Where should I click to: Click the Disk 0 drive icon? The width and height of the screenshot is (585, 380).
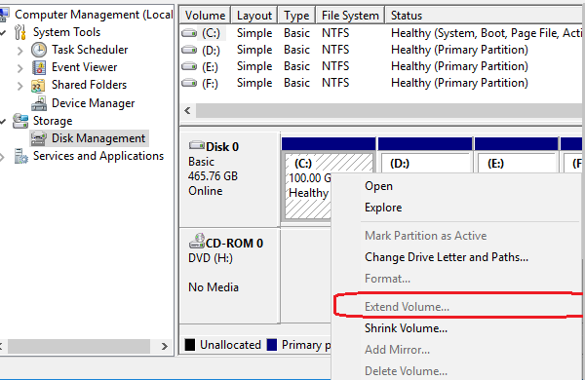pos(197,145)
